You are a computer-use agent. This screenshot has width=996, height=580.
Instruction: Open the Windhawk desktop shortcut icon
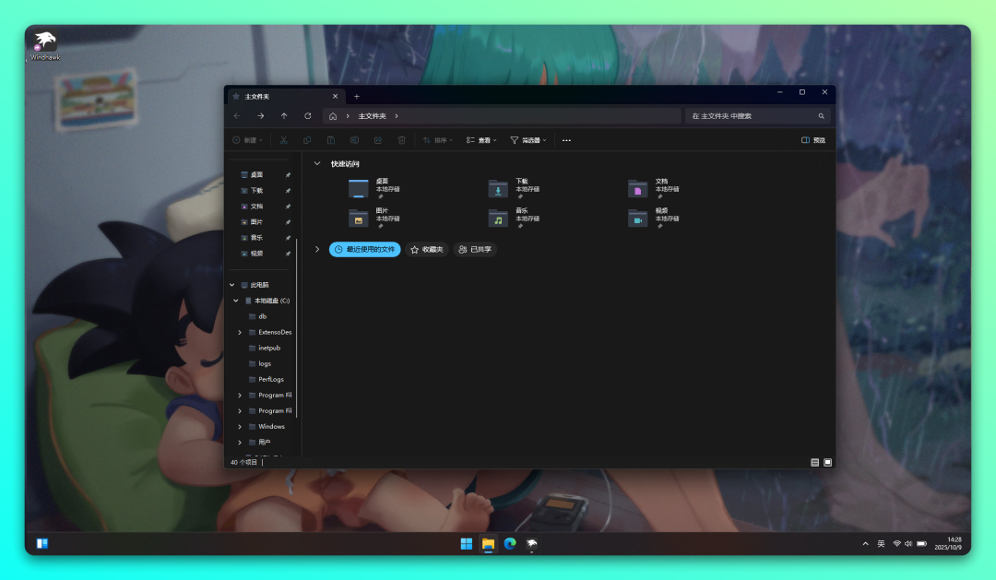click(x=45, y=42)
